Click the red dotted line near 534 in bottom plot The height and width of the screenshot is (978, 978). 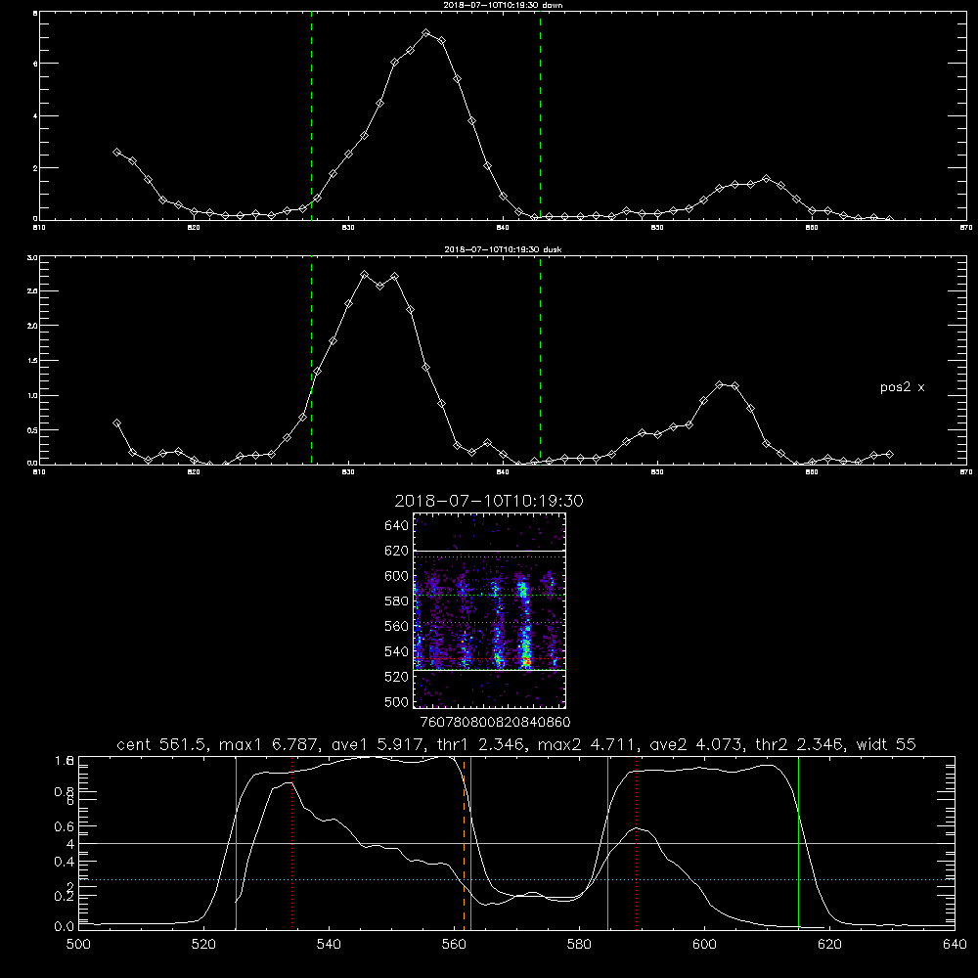[291, 843]
